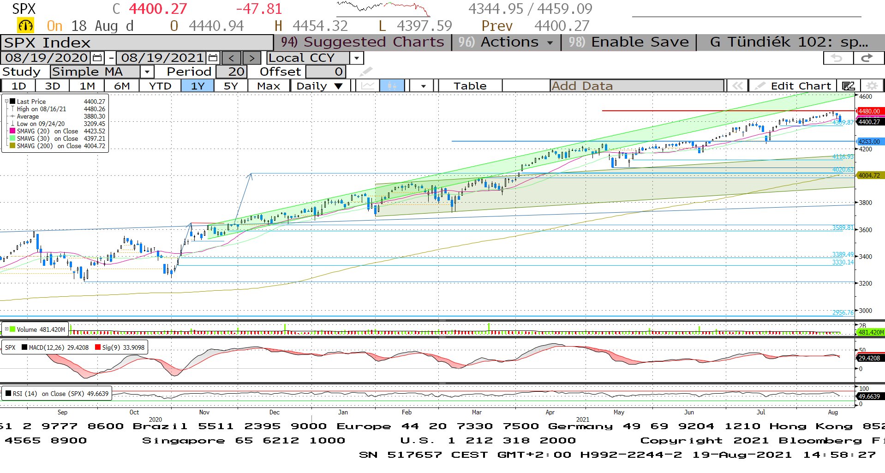
Task: Click 'Low on 09/24/20' legend row
Action: pos(58,124)
